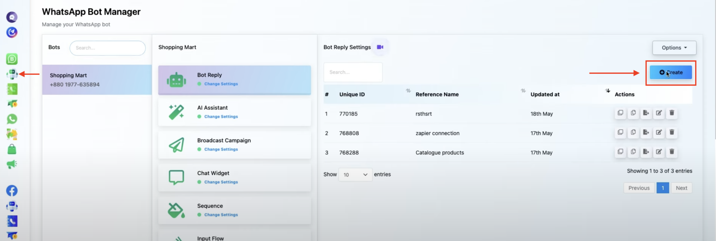Click the handshake icon in sidebar
716x241 pixels.
click(x=12, y=134)
